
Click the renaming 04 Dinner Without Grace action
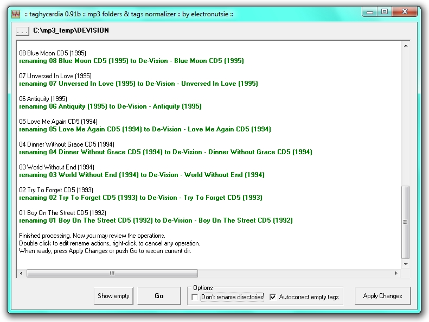[x=165, y=152]
